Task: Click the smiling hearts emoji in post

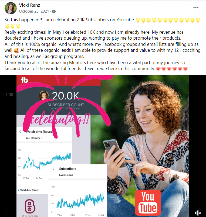Action: (x=16, y=50)
